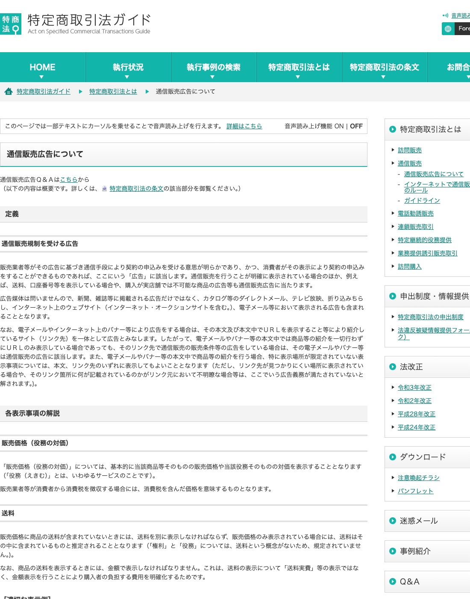Open the 特定商取引法とは navigation menu

point(299,67)
